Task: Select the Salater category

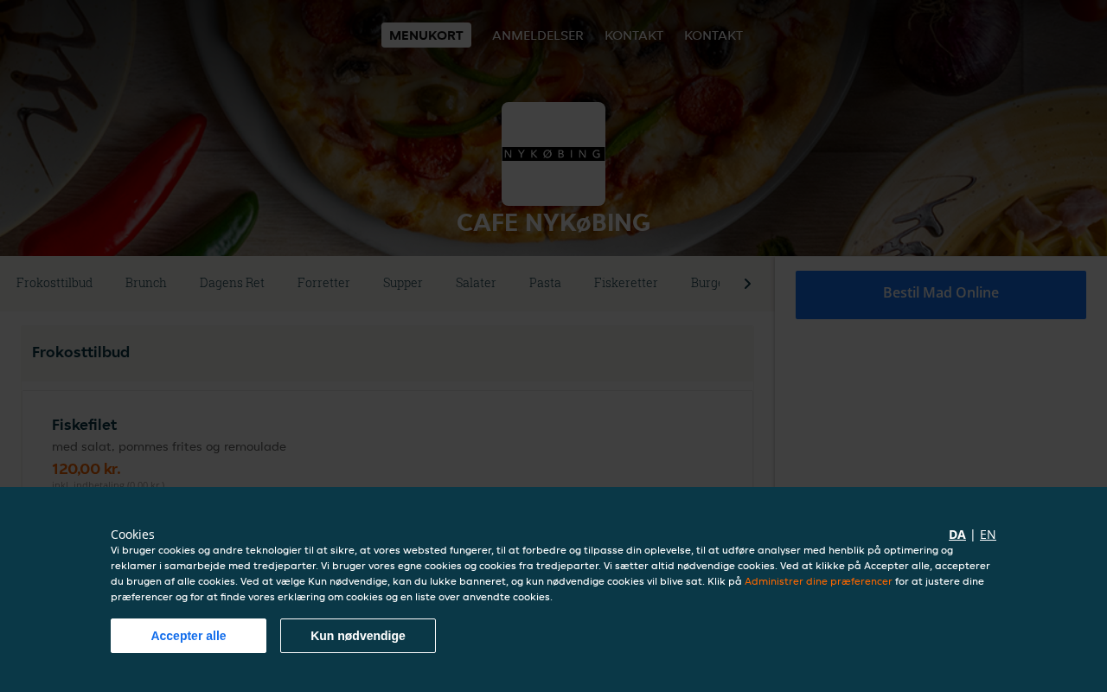Action: [x=476, y=283]
